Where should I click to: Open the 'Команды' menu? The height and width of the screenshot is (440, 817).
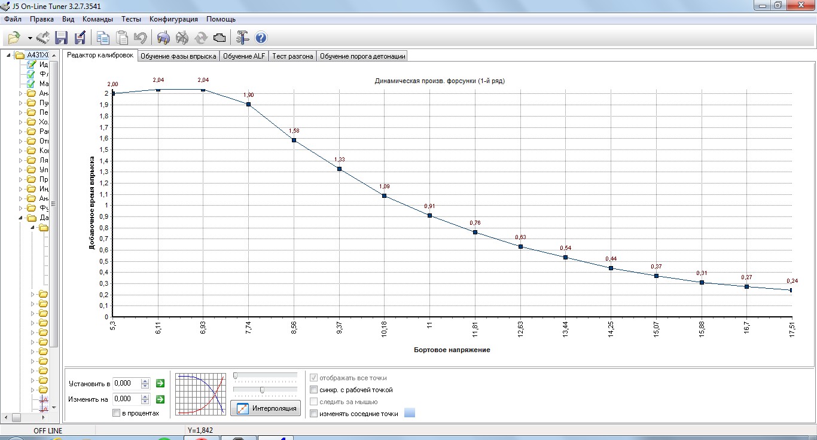tap(97, 19)
